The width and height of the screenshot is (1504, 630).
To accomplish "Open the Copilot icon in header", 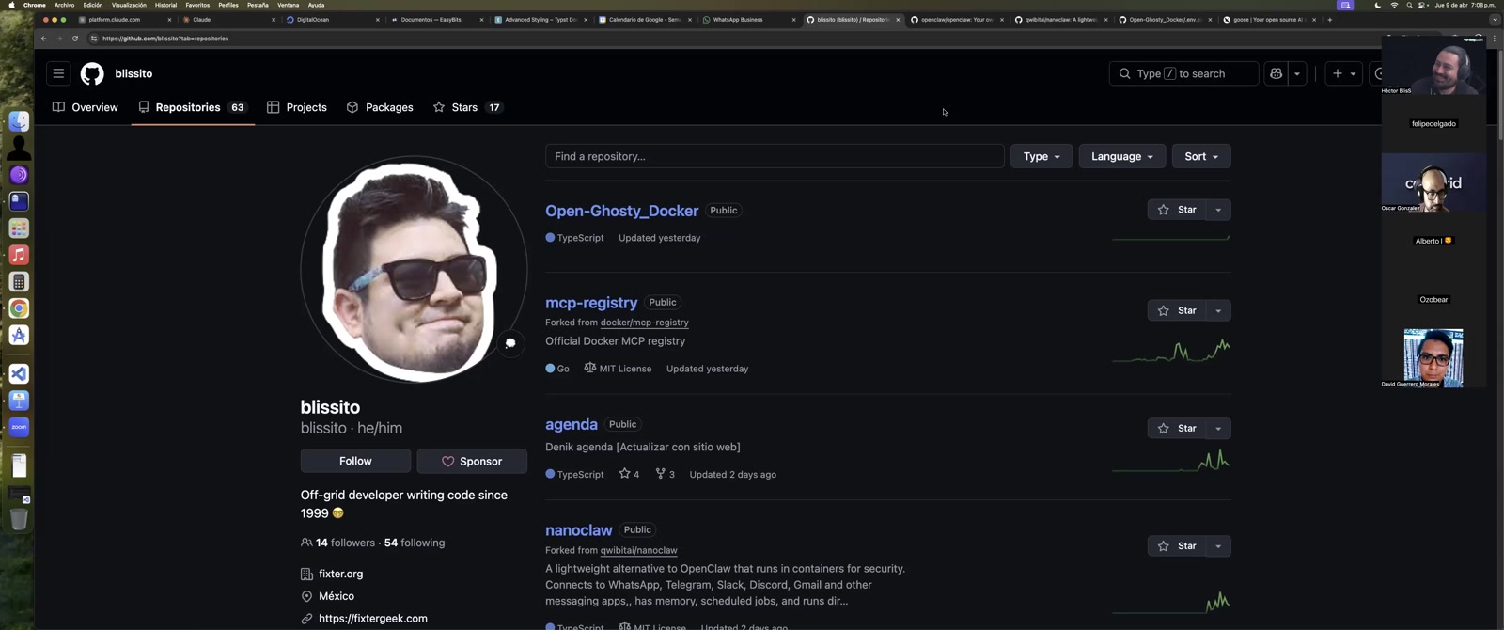I will (1276, 73).
